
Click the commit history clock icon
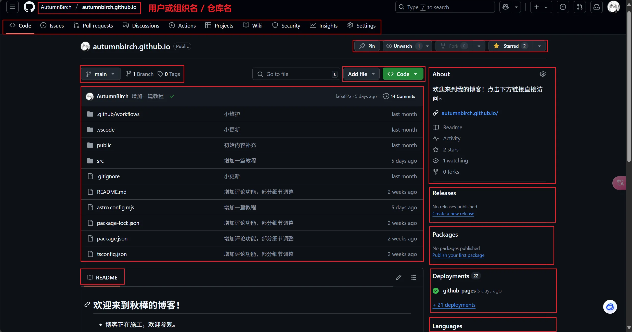(386, 96)
